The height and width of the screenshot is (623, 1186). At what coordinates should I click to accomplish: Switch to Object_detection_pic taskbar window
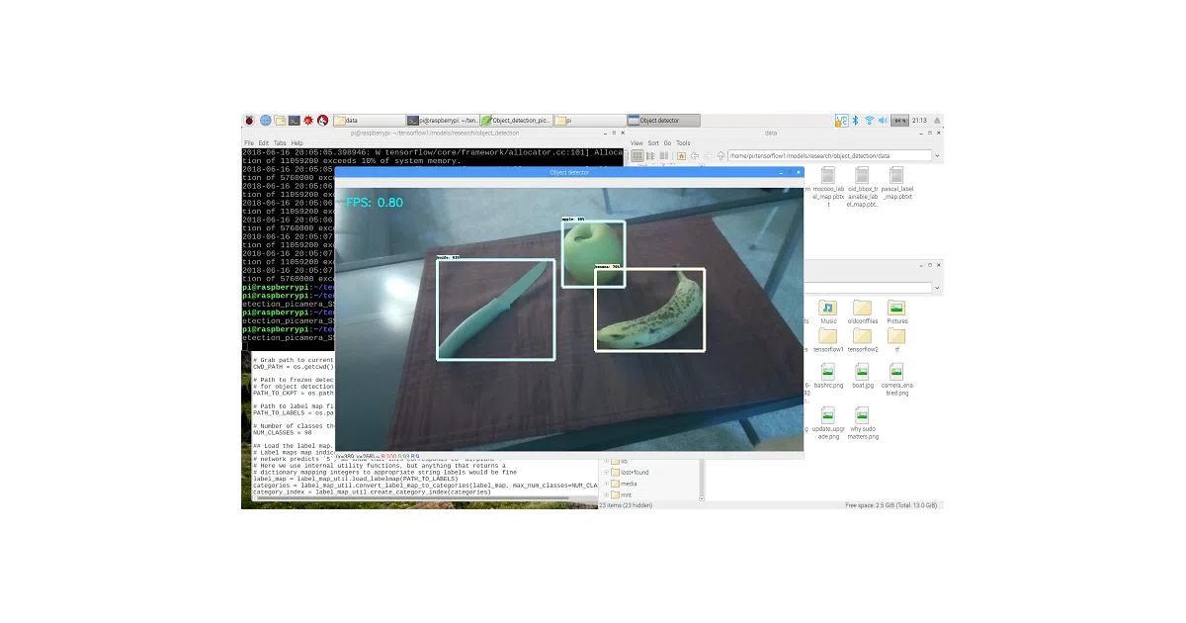tap(516, 121)
